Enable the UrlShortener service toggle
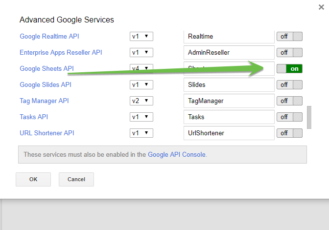This screenshot has width=329, height=230. (289, 133)
